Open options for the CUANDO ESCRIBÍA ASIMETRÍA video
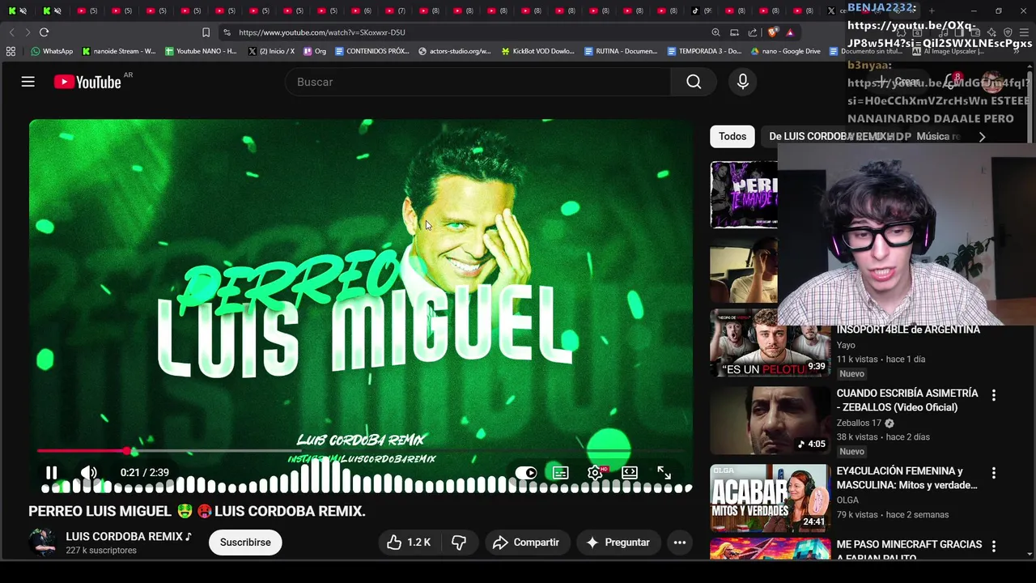Image resolution: width=1036 pixels, height=583 pixels. pos(993,395)
